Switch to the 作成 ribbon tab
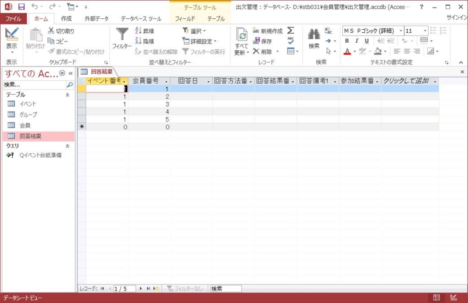The height and width of the screenshot is (303, 468). click(x=66, y=19)
